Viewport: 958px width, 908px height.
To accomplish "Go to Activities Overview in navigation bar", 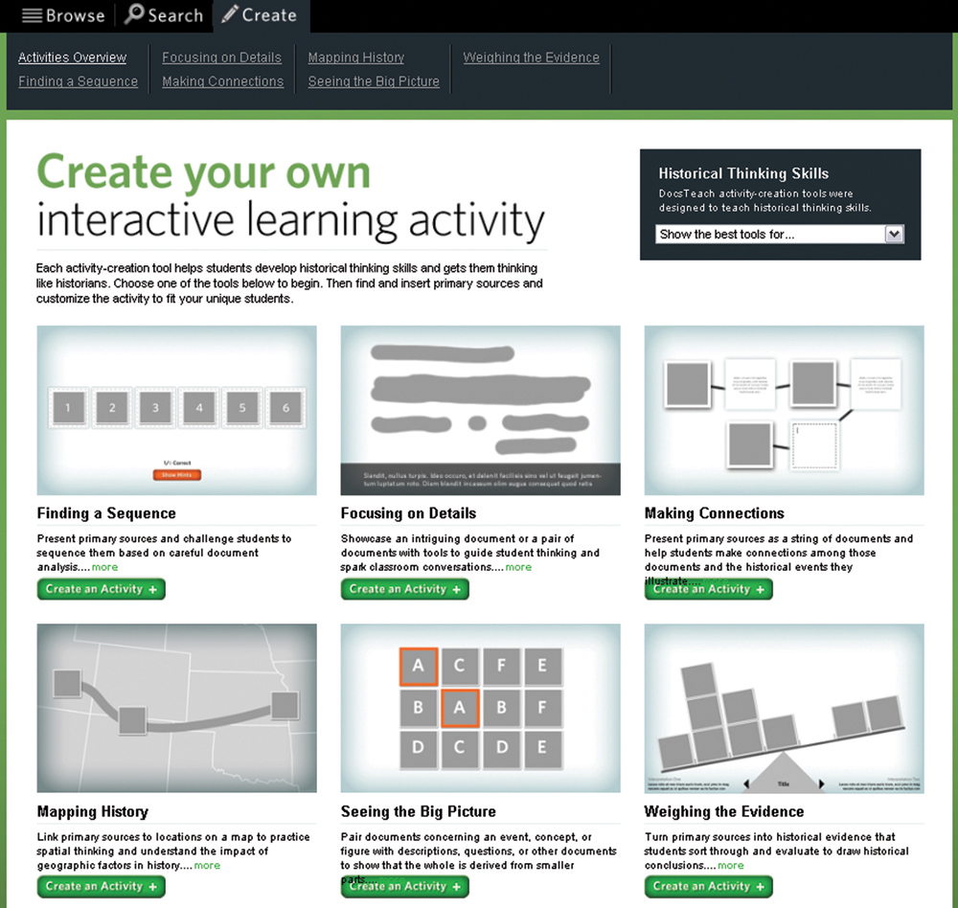I will (x=72, y=57).
